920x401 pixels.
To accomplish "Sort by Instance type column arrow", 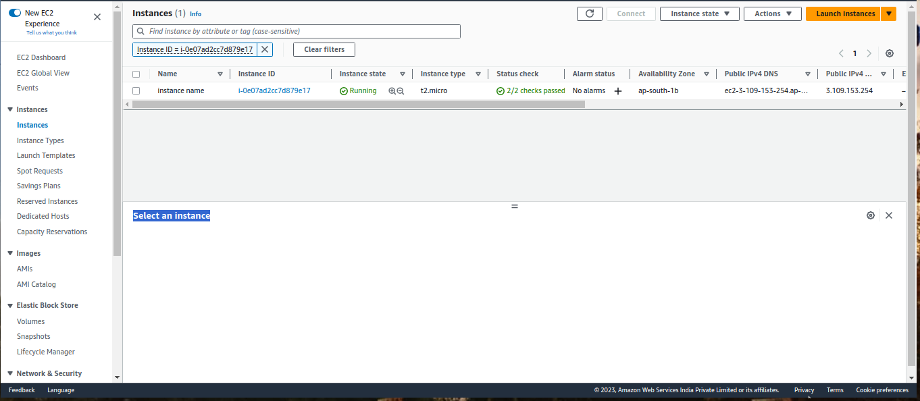I will [478, 74].
